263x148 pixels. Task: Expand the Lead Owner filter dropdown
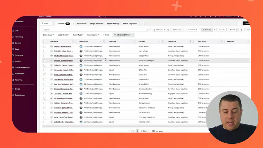pos(63,35)
